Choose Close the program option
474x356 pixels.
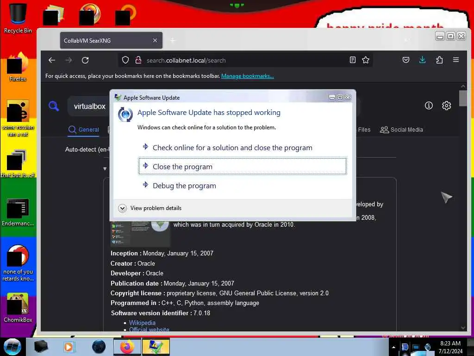[243, 166]
